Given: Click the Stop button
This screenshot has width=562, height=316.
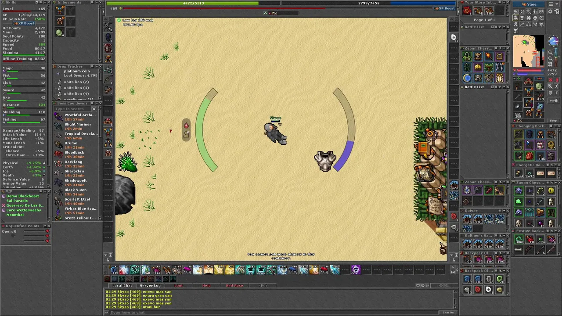Looking at the screenshot, I should (x=554, y=121).
